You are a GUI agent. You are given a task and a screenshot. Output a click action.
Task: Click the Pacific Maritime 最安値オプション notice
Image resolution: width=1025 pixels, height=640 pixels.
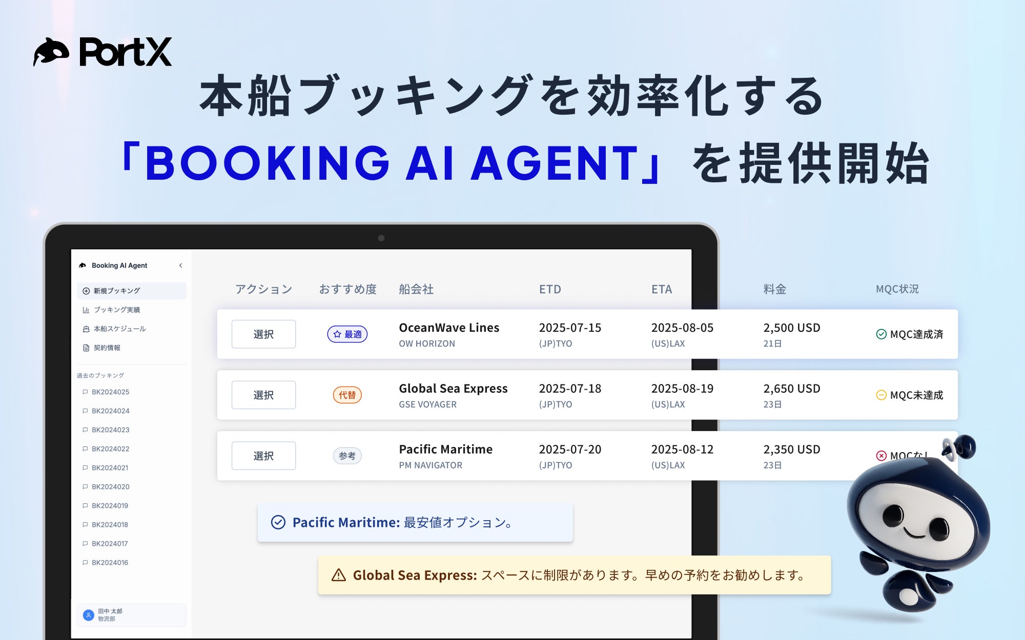tap(415, 523)
